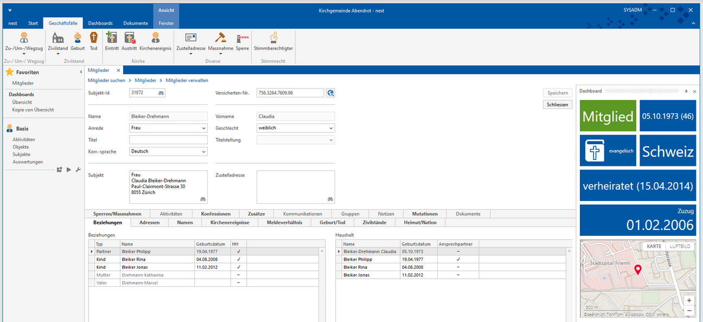Click the globe search icon beside Versicherten-Nr.

330,93
